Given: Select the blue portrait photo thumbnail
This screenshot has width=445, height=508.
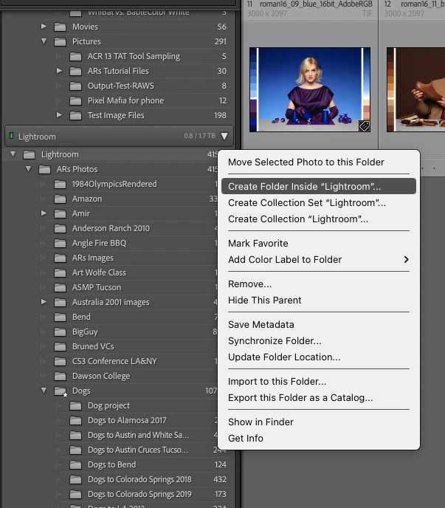Looking at the screenshot, I should [310, 90].
